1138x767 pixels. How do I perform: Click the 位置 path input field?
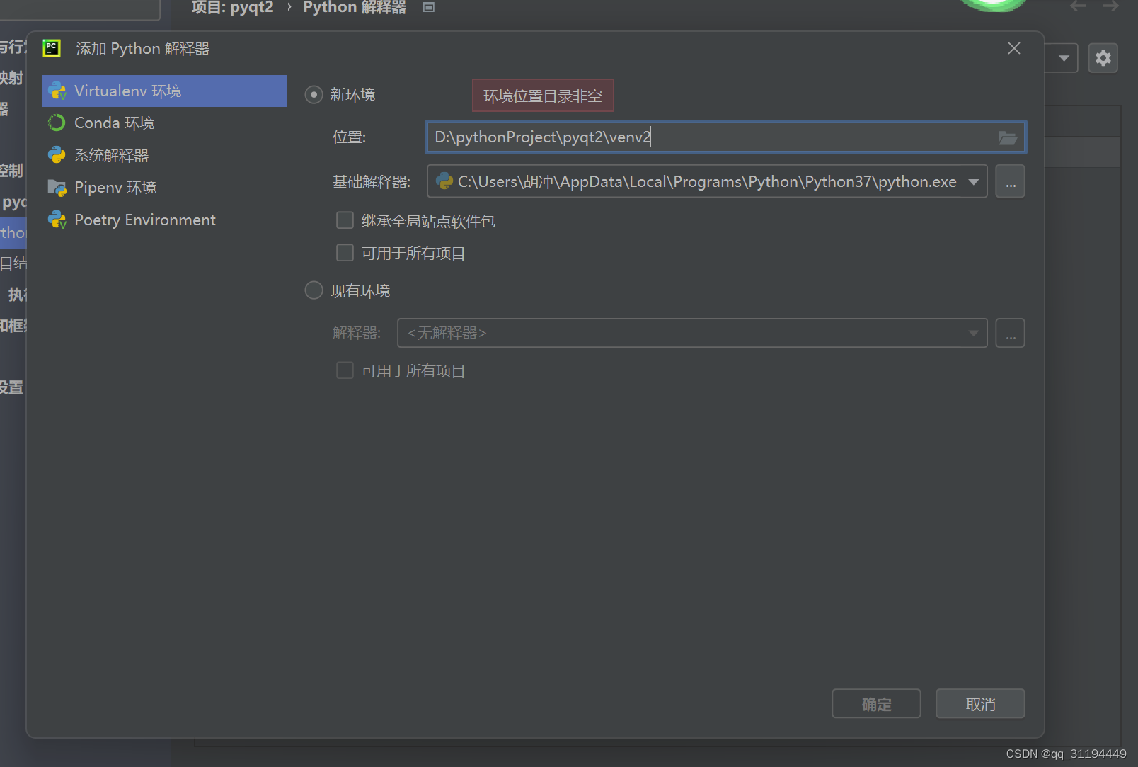725,137
